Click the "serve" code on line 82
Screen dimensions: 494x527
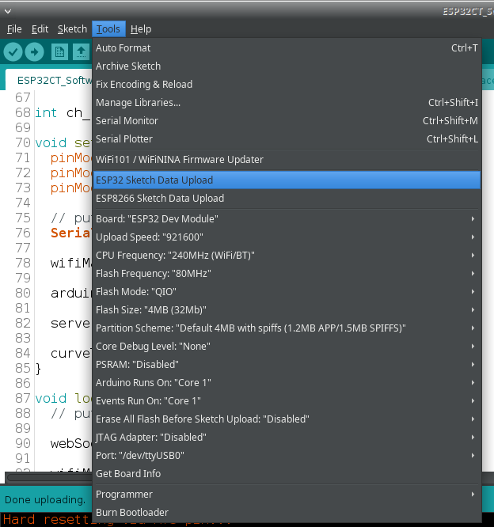[x=70, y=324]
